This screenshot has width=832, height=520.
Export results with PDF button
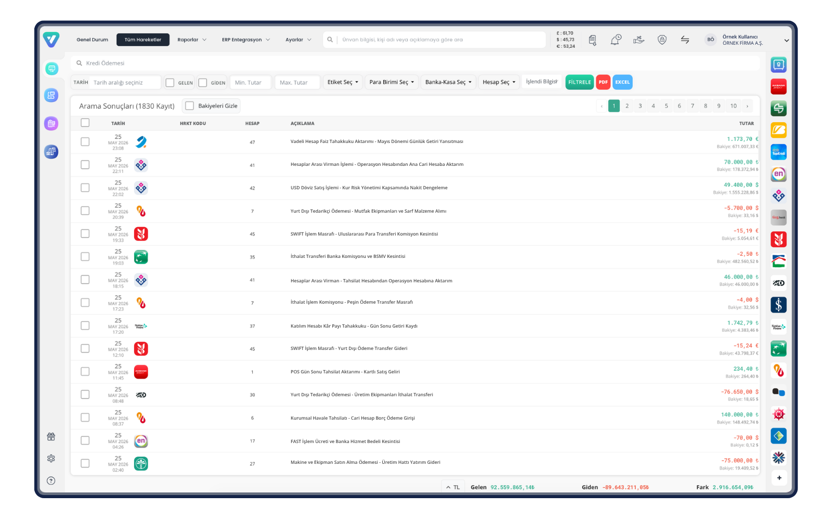pyautogui.click(x=603, y=82)
